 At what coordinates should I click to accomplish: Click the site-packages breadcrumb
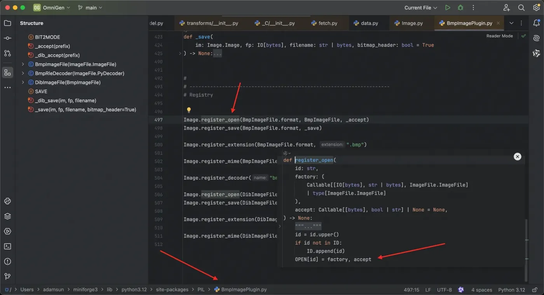tap(172, 290)
